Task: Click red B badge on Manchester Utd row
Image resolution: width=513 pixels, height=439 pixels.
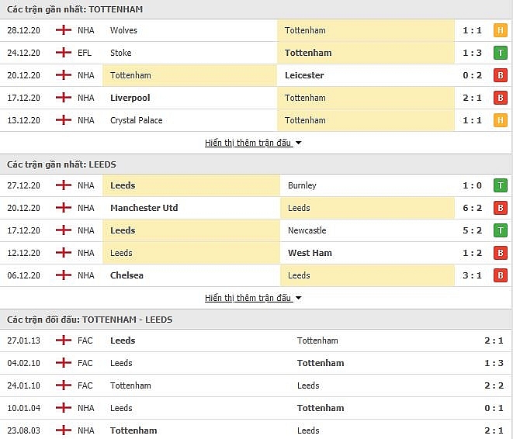Action: (x=500, y=208)
